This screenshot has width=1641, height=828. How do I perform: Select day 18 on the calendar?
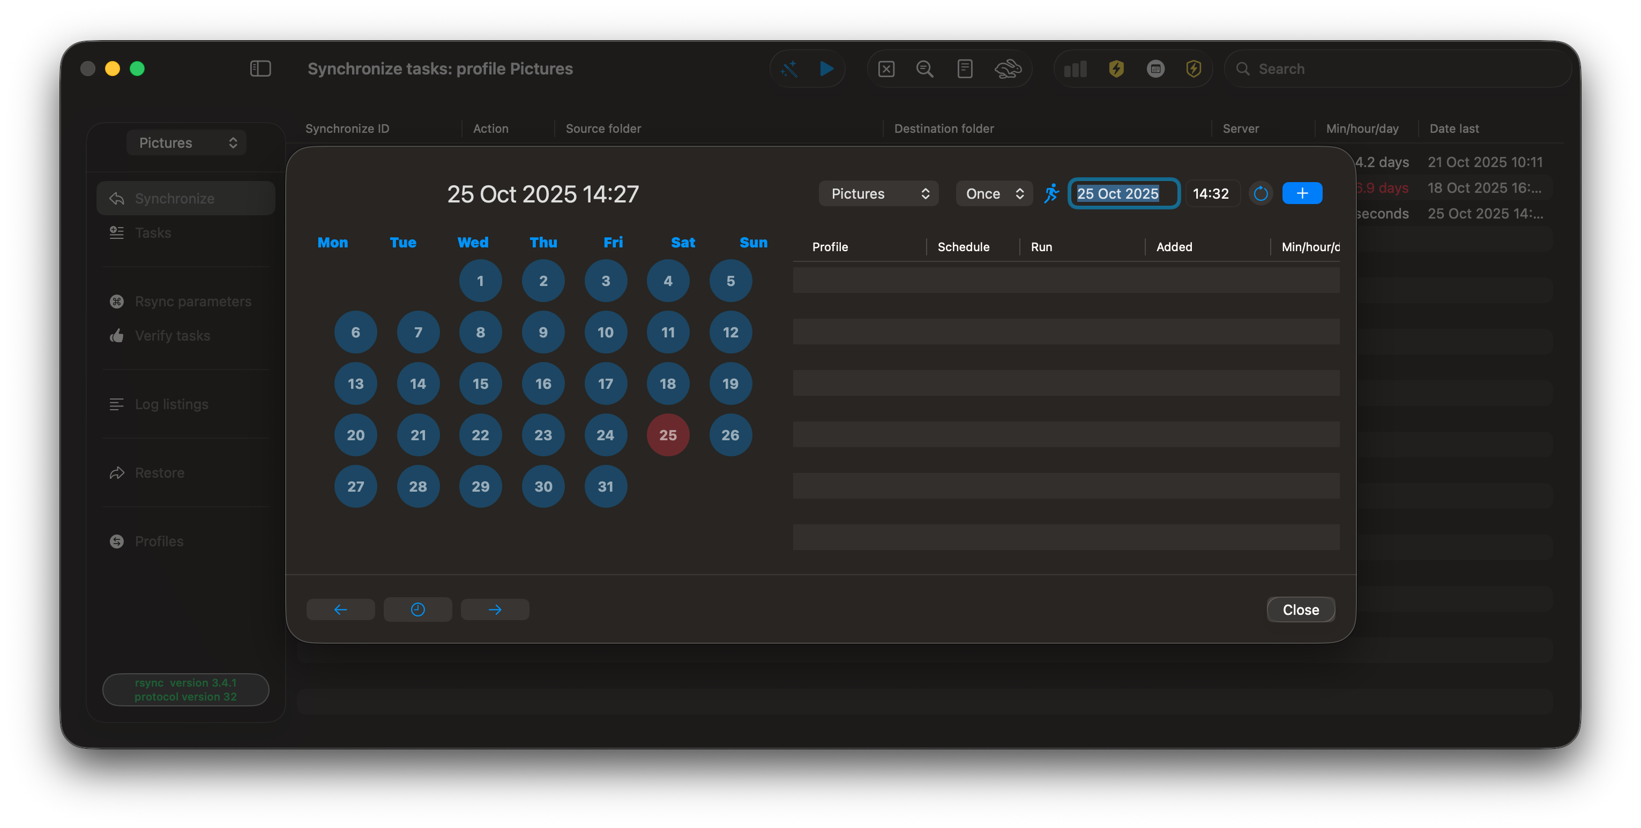(x=668, y=384)
